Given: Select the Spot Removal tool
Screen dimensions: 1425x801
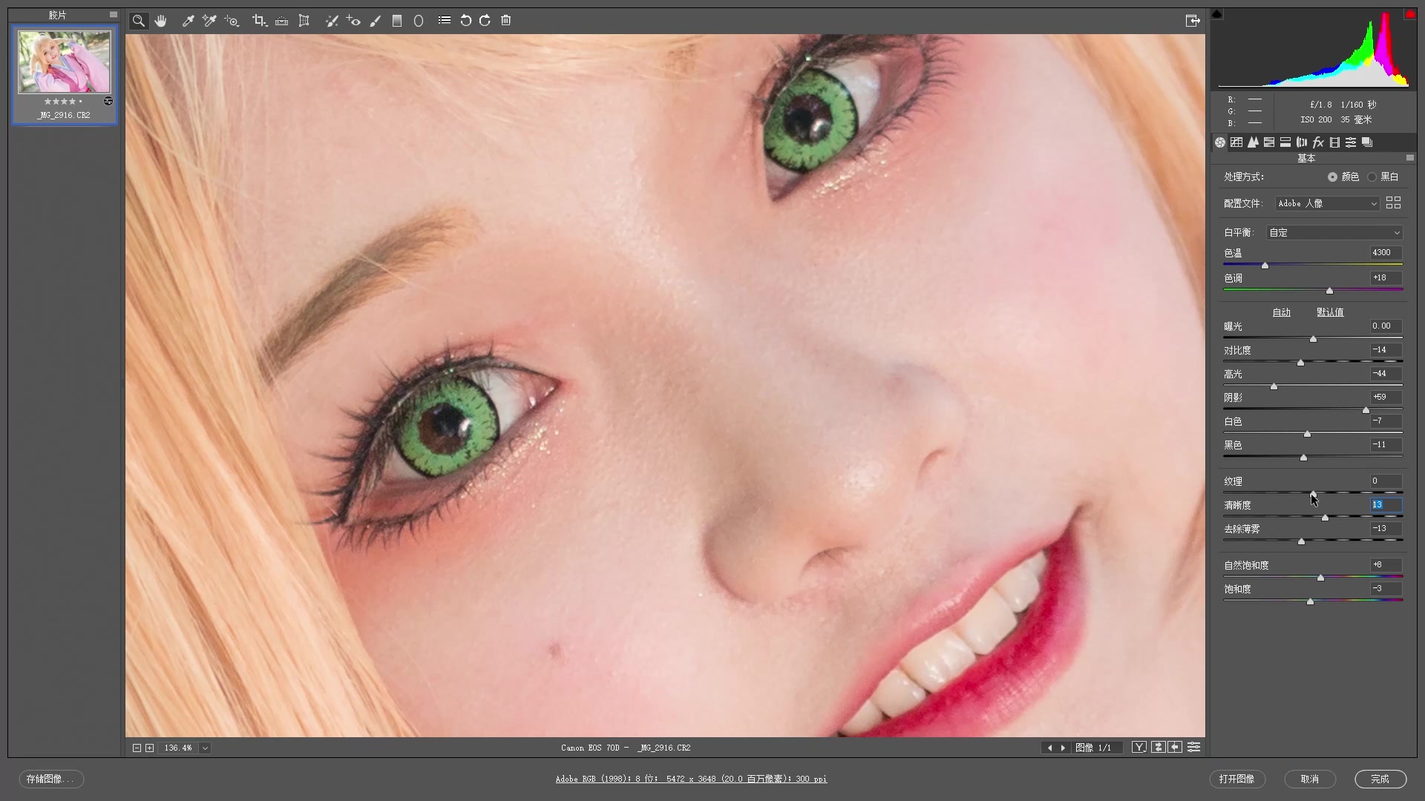Looking at the screenshot, I should click(x=331, y=21).
